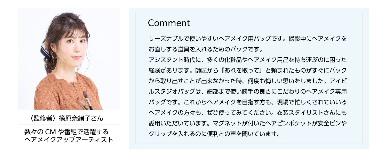
Task: Click the text ヘアメイクアップアーティスト
Action: tap(69, 140)
